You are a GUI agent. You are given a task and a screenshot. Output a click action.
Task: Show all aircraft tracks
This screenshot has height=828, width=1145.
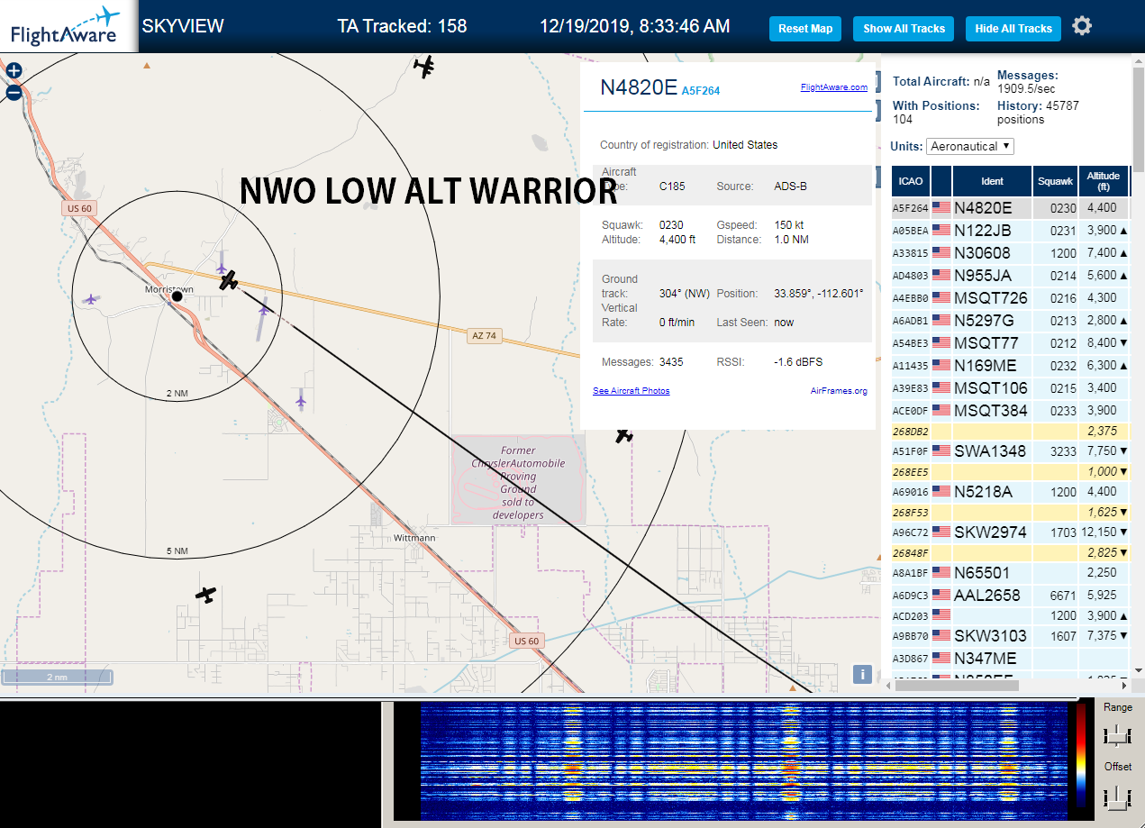[x=904, y=29]
